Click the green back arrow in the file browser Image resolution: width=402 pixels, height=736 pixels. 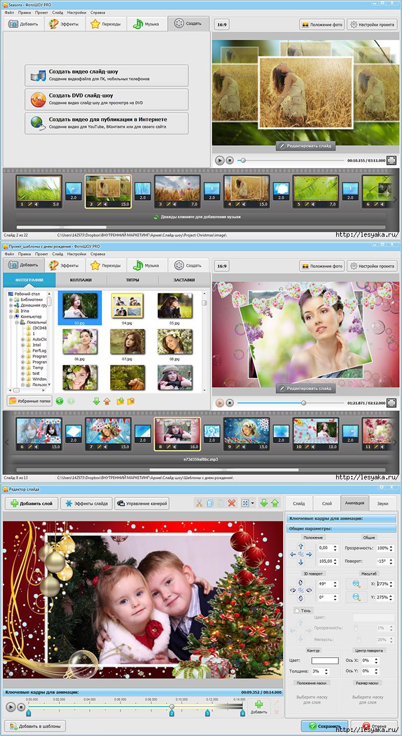pos(60,401)
